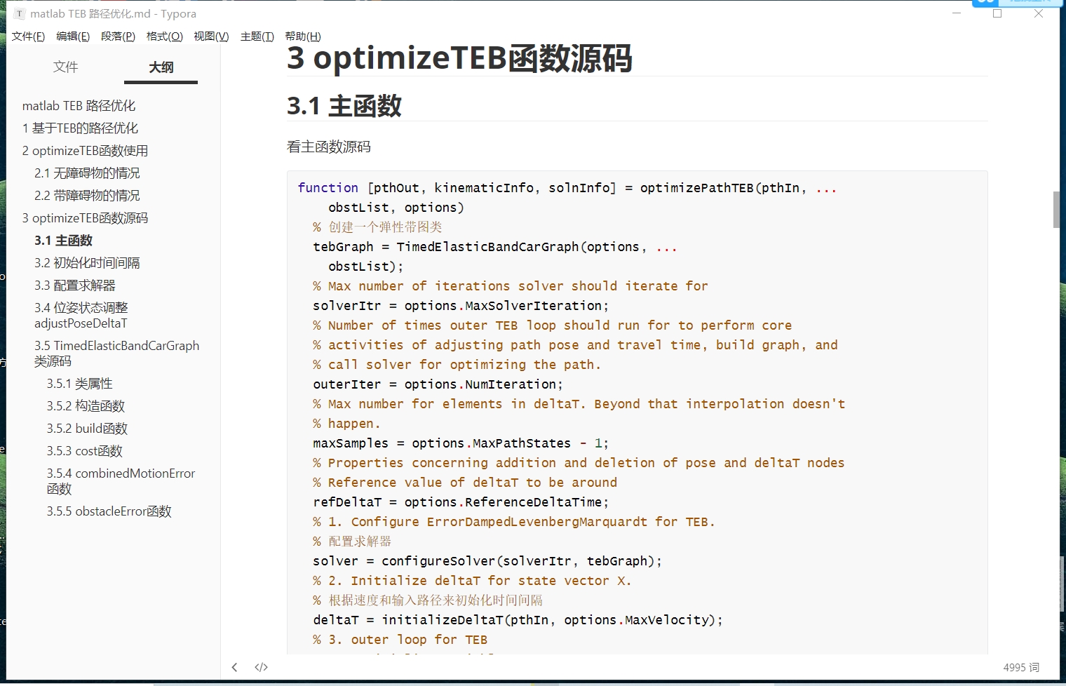Click comment '% 根据速度和输入路径来初始化时间间隔'
Screen dimensions: 1066x686
428,600
